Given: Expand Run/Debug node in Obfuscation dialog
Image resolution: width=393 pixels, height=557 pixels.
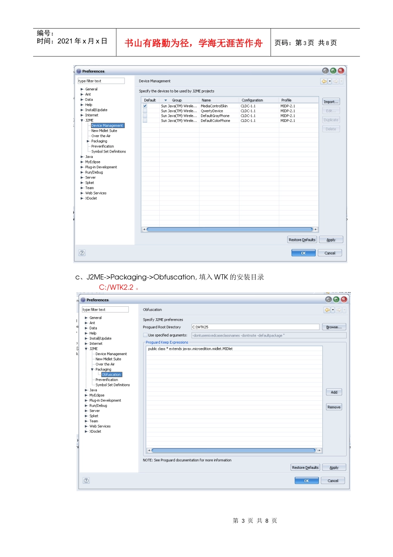Looking at the screenshot, I should (86, 406).
